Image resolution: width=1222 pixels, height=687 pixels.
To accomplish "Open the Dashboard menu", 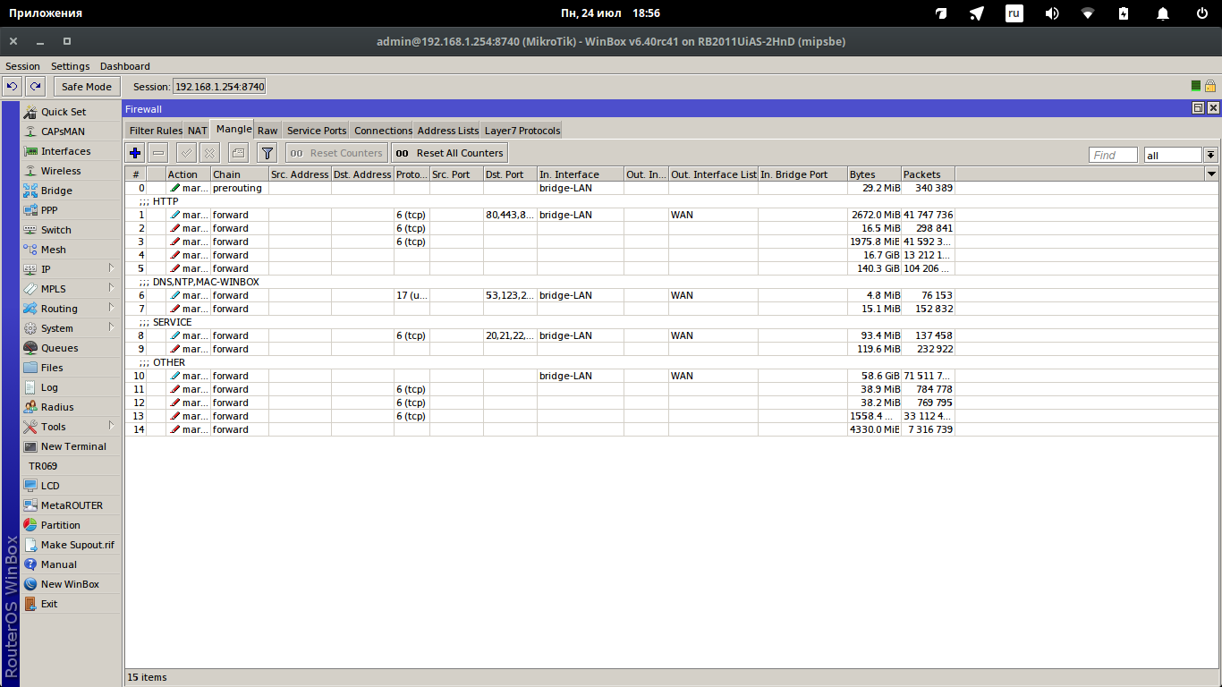I will click(125, 66).
